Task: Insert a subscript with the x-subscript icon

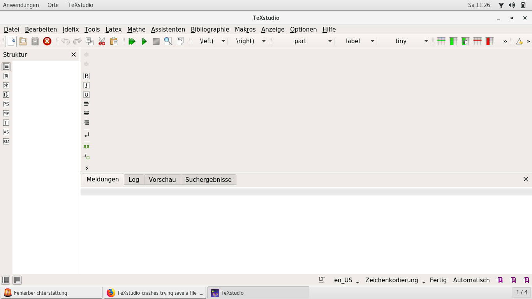Action: [86, 156]
